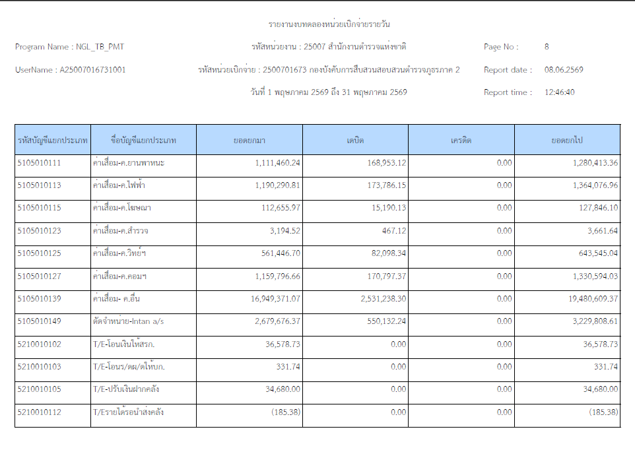The width and height of the screenshot is (635, 450).
Task: Click the รหัสบัญชีแยกประเภท column header
Action: (x=53, y=140)
